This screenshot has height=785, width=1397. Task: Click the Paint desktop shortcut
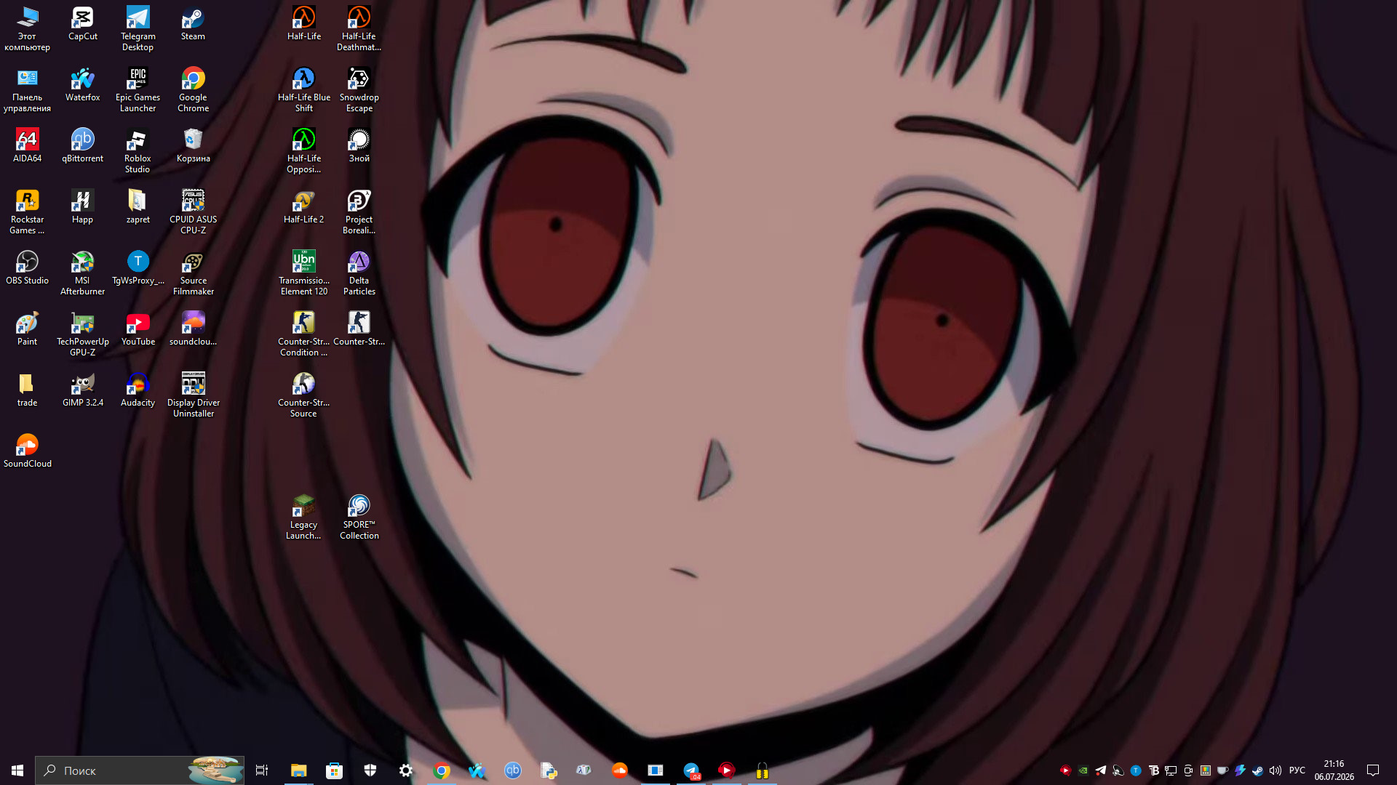(x=27, y=329)
